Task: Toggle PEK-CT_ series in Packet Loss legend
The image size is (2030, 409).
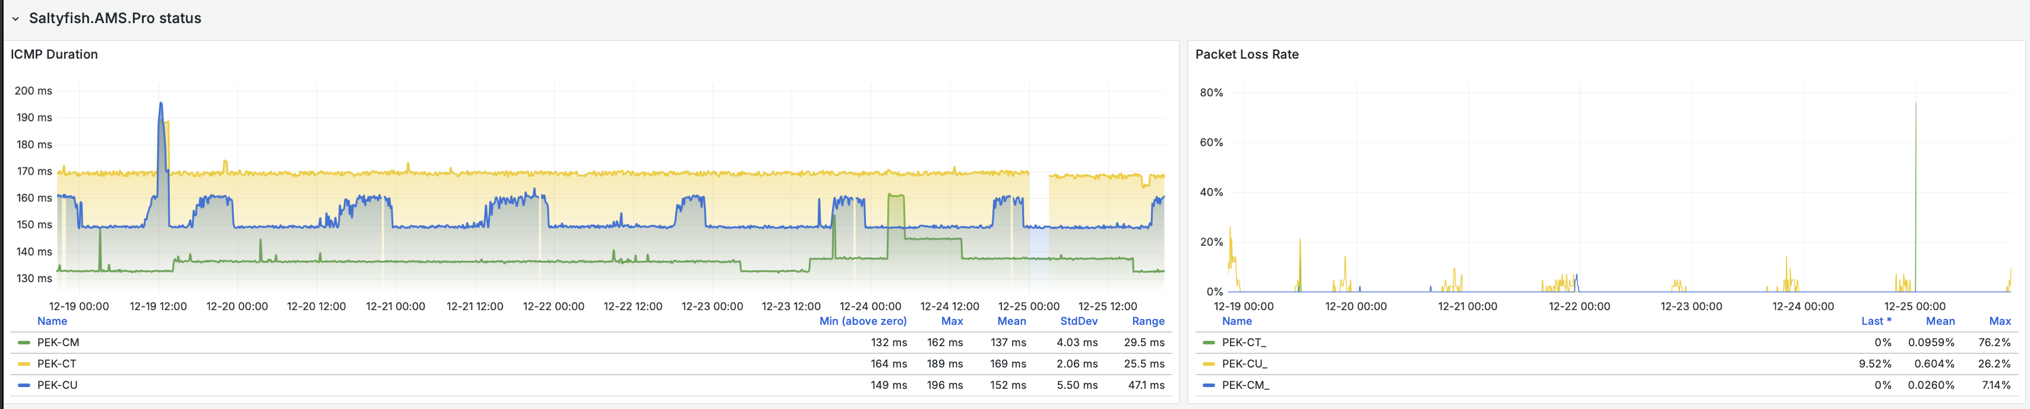Action: [x=1244, y=343]
